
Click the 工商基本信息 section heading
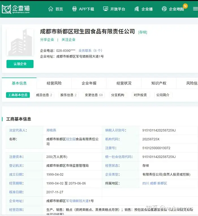click(18, 119)
